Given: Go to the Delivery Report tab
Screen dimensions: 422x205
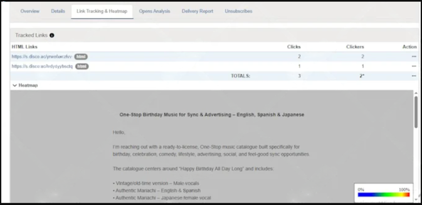Looking at the screenshot, I should coord(197,11).
